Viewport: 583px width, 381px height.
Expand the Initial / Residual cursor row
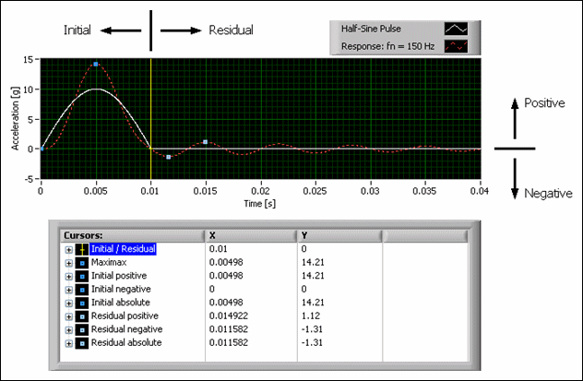click(68, 249)
